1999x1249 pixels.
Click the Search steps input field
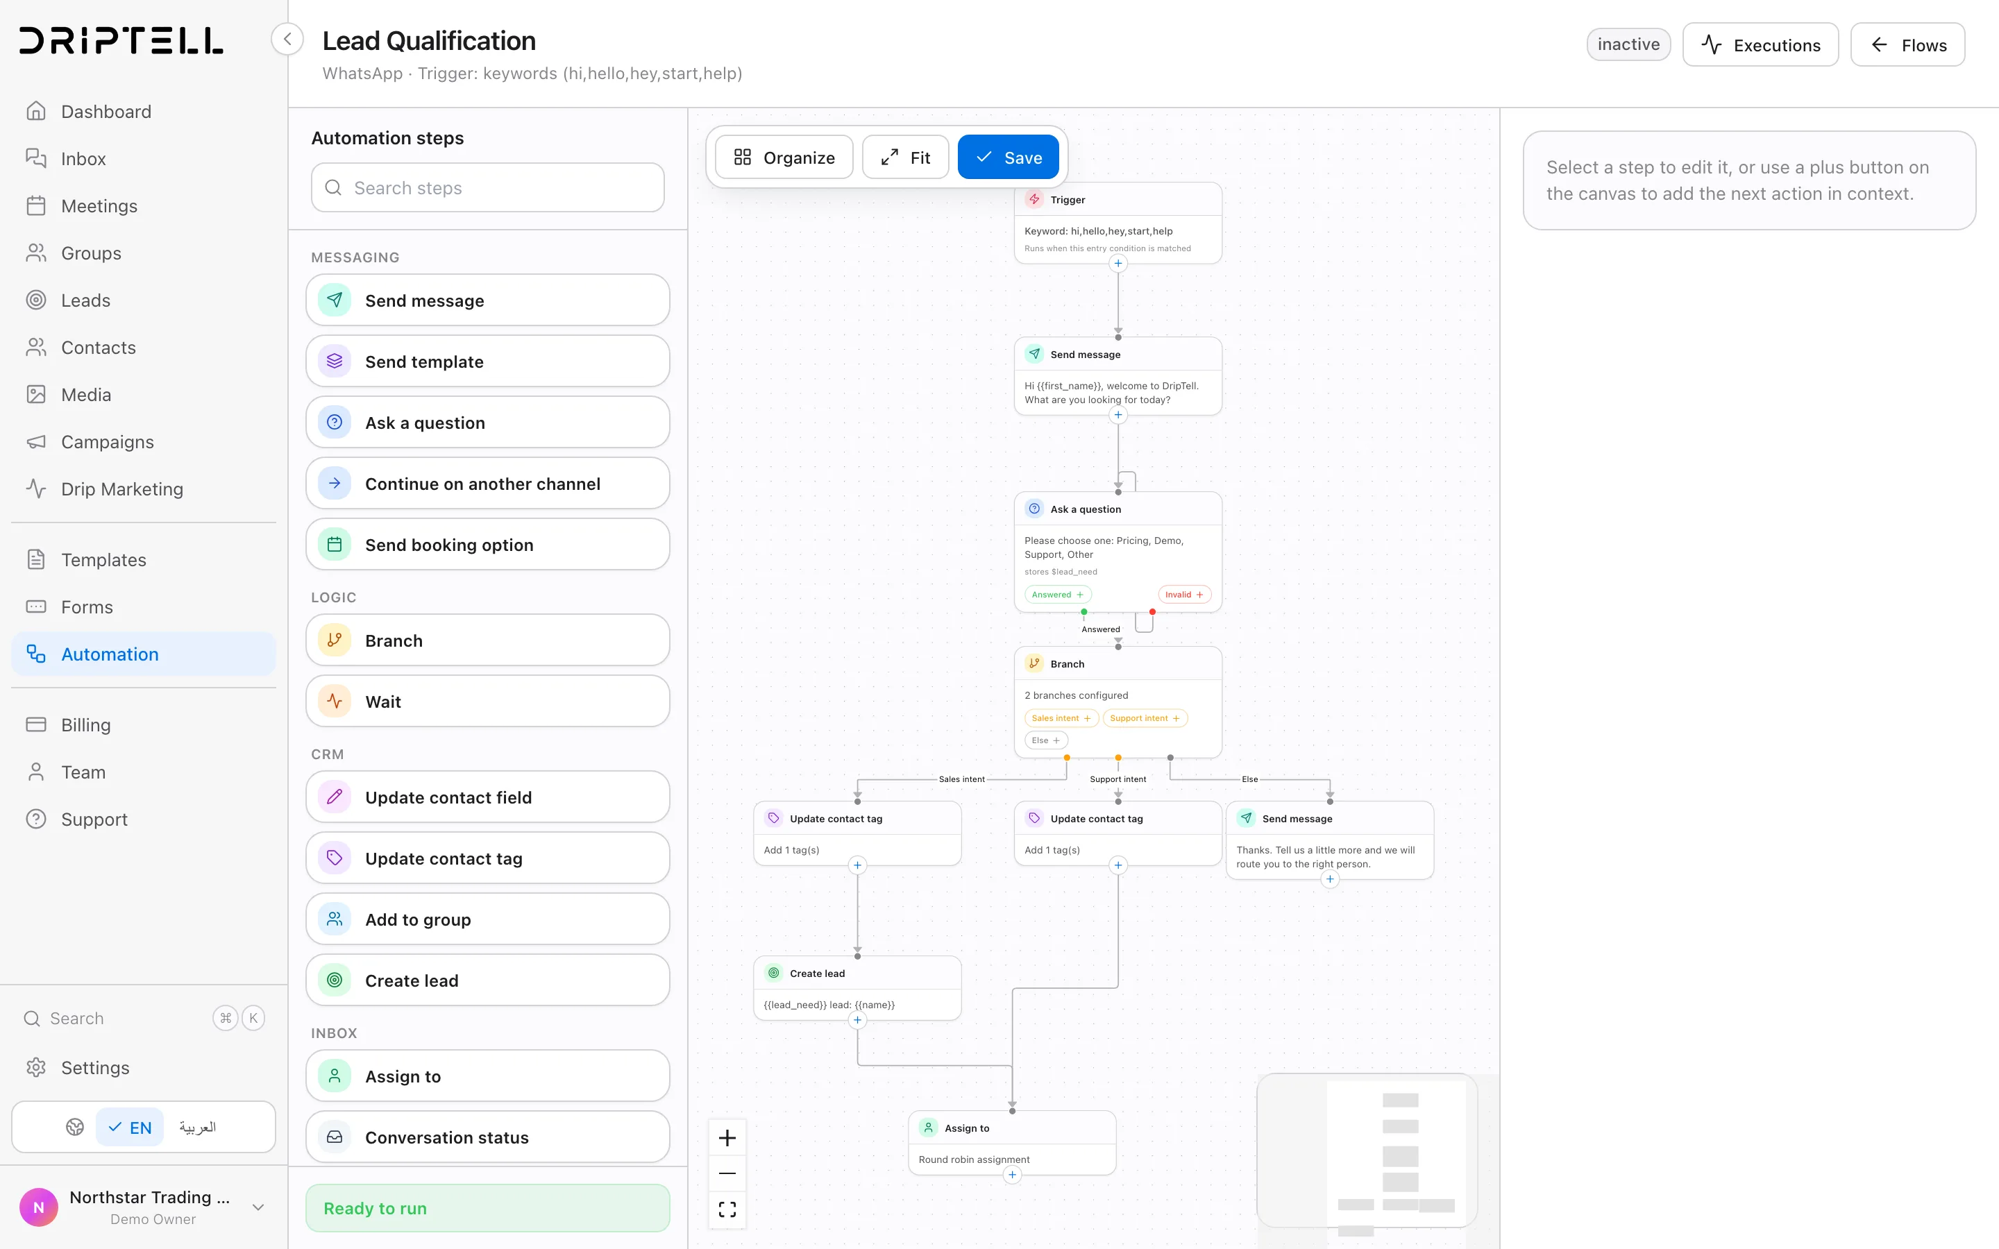click(x=487, y=187)
